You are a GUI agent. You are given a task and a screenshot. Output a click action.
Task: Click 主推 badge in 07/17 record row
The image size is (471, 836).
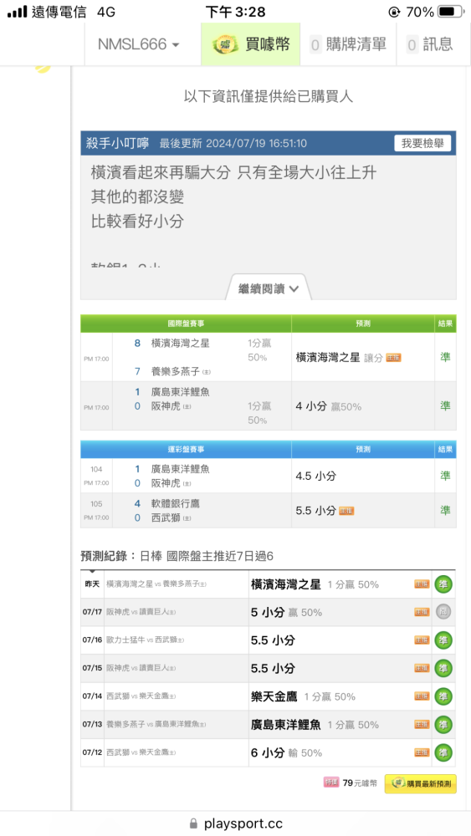pyautogui.click(x=422, y=613)
